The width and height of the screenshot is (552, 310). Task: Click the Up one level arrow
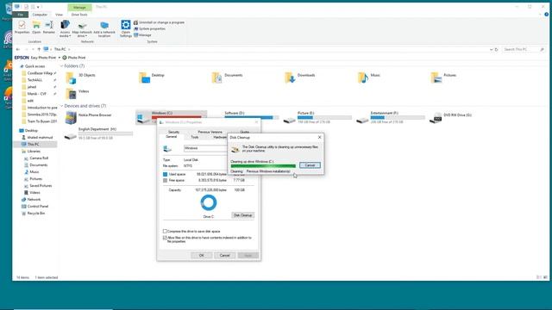(x=39, y=50)
